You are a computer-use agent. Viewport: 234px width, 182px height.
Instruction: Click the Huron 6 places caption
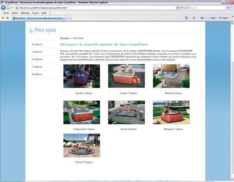129,129
